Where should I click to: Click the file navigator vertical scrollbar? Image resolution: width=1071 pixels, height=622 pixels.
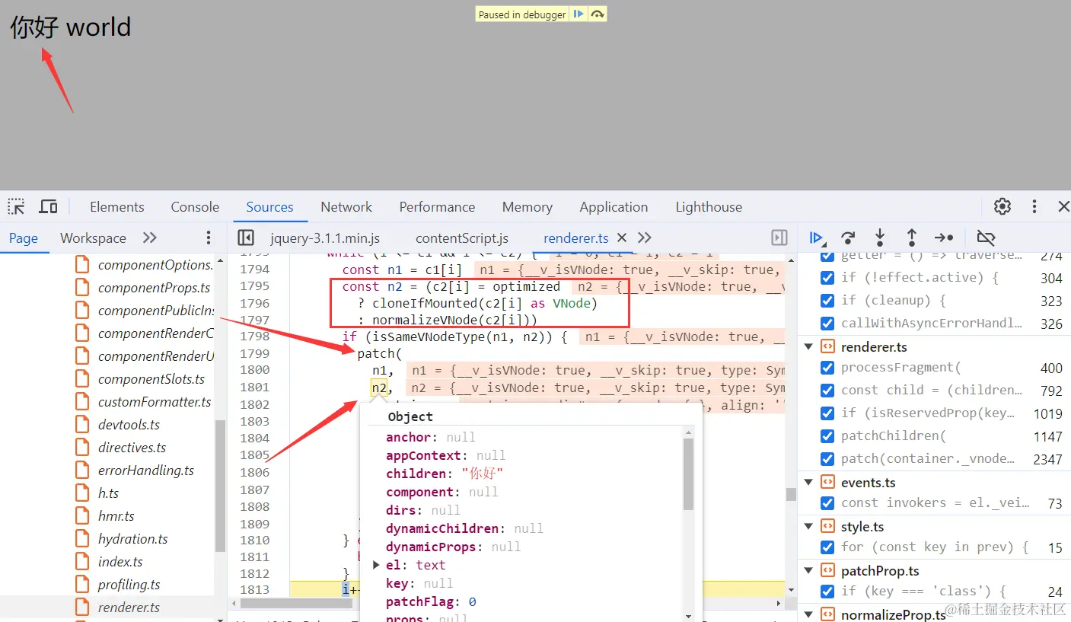pyautogui.click(x=221, y=486)
